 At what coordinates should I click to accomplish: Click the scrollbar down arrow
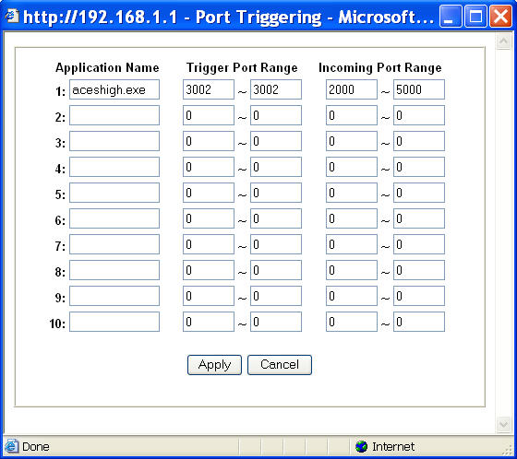click(x=503, y=424)
